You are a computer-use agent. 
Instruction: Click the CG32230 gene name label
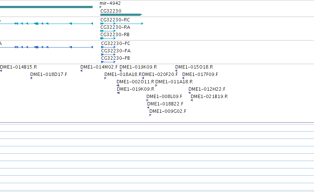coord(111,11)
